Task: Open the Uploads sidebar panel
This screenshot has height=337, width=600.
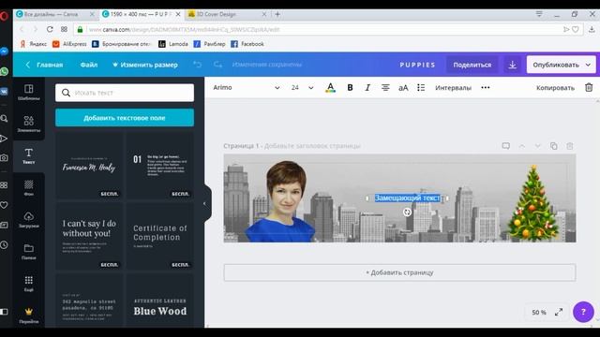Action: pyautogui.click(x=29, y=220)
